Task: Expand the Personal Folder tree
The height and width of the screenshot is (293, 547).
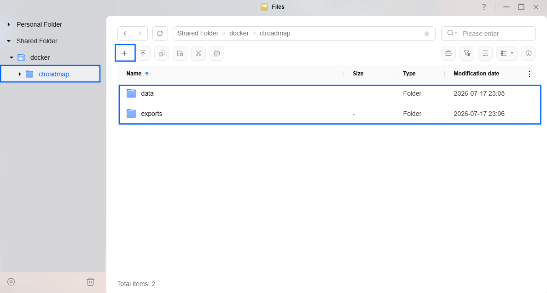Action: (9, 24)
